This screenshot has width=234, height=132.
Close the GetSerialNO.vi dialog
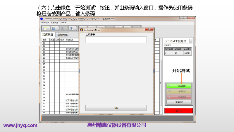coord(149,29)
